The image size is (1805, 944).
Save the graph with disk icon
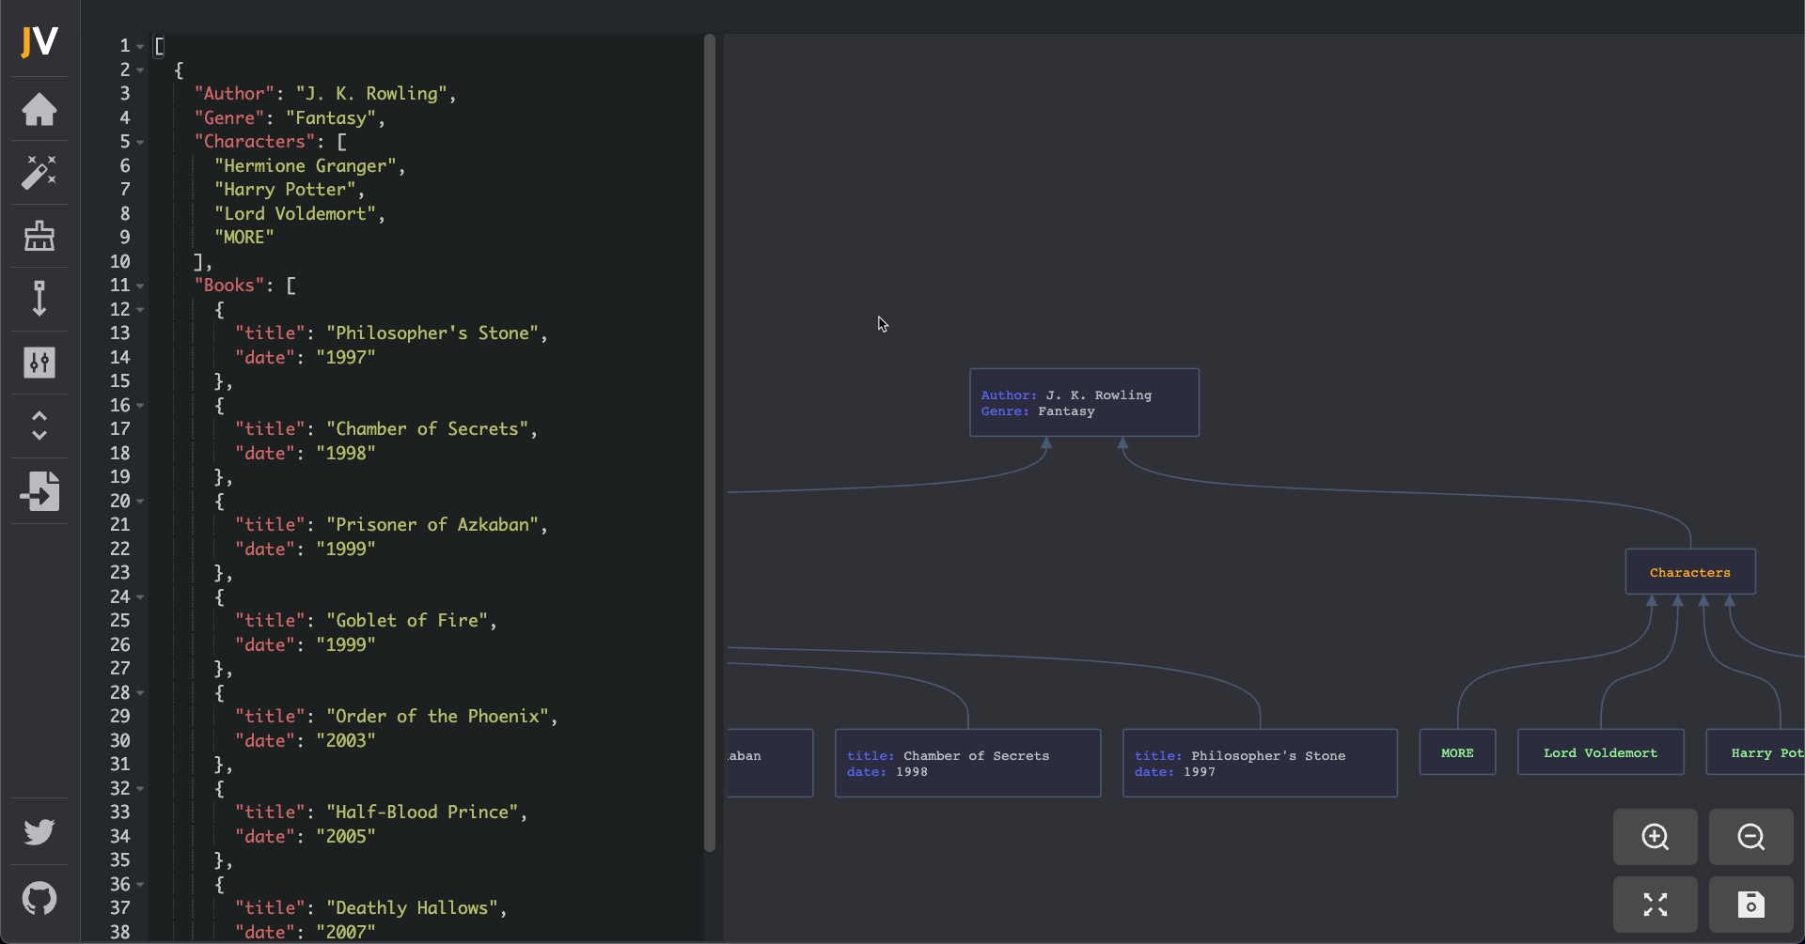tap(1751, 905)
